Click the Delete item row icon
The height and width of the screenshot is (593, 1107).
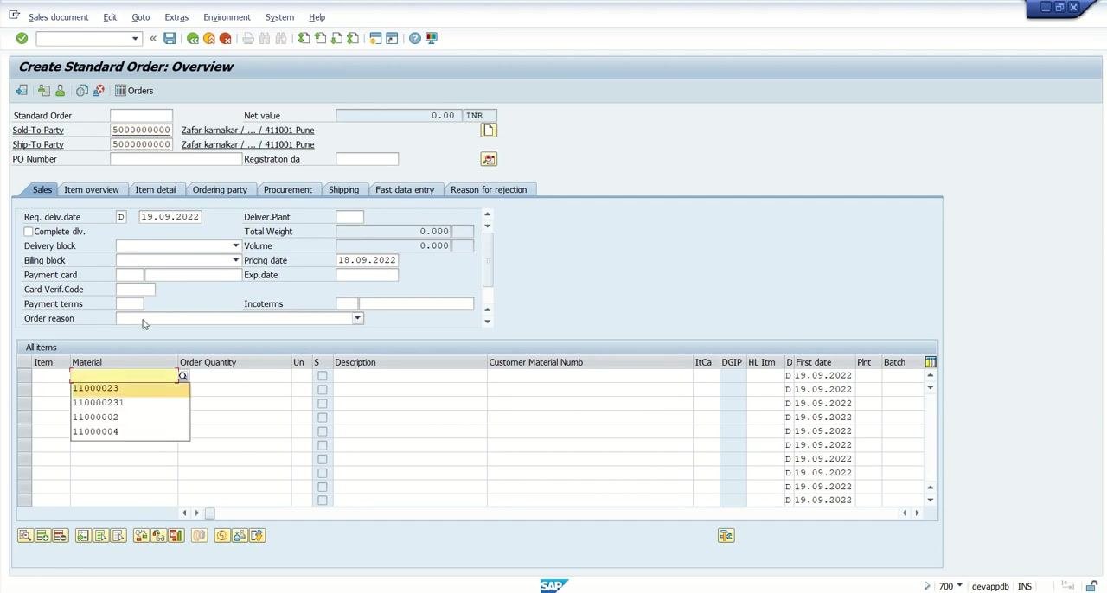(60, 536)
